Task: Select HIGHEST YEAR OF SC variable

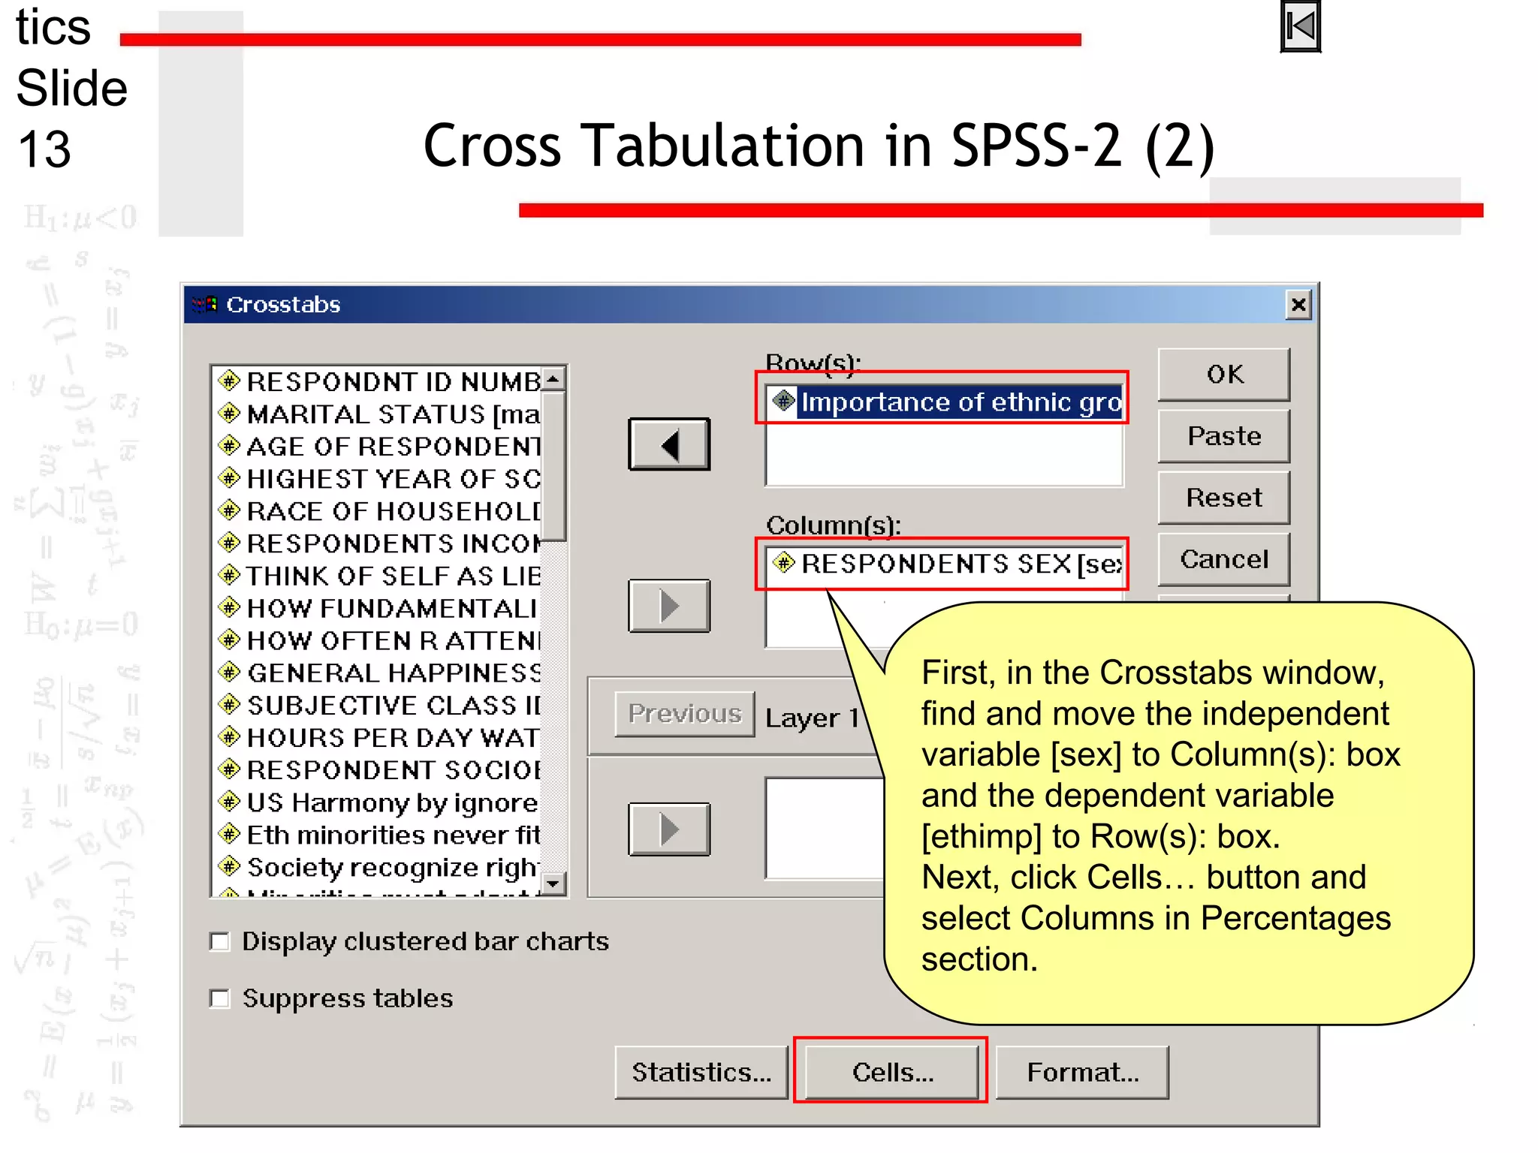Action: tap(379, 478)
